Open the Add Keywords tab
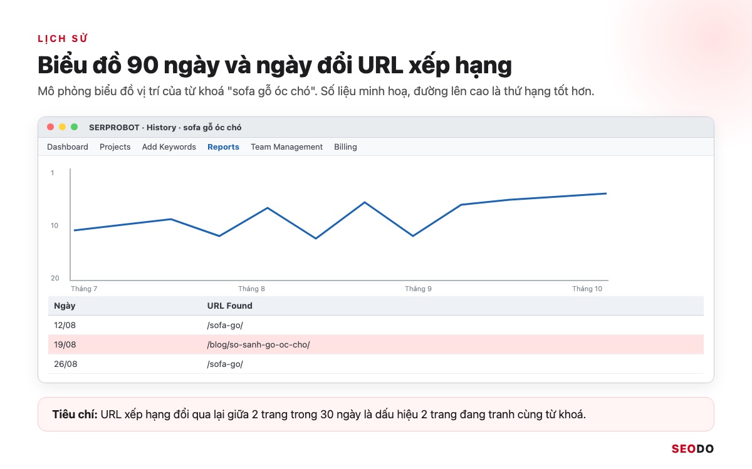This screenshot has width=752, height=469. (169, 147)
